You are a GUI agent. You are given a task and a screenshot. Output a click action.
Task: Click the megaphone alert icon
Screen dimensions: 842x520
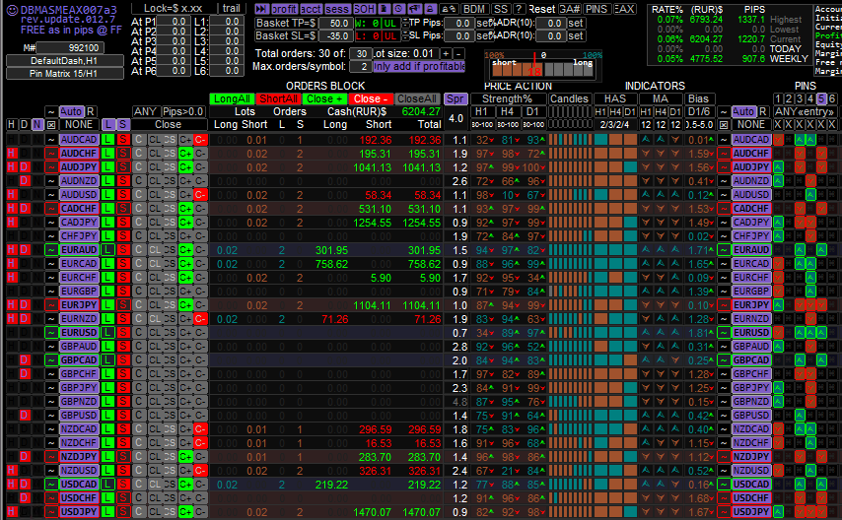click(414, 9)
